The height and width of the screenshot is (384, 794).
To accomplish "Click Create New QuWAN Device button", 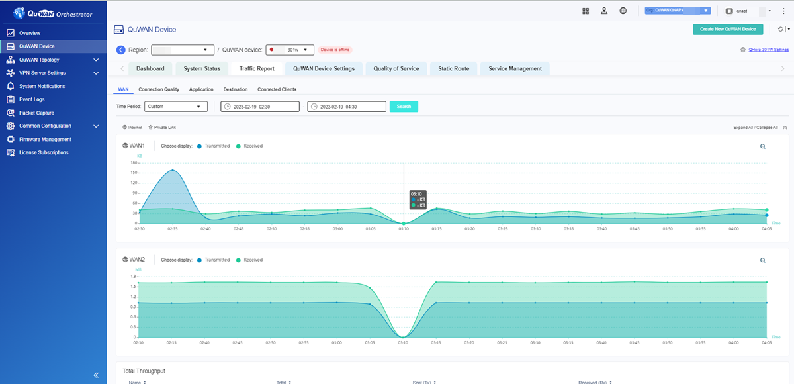I will click(728, 29).
